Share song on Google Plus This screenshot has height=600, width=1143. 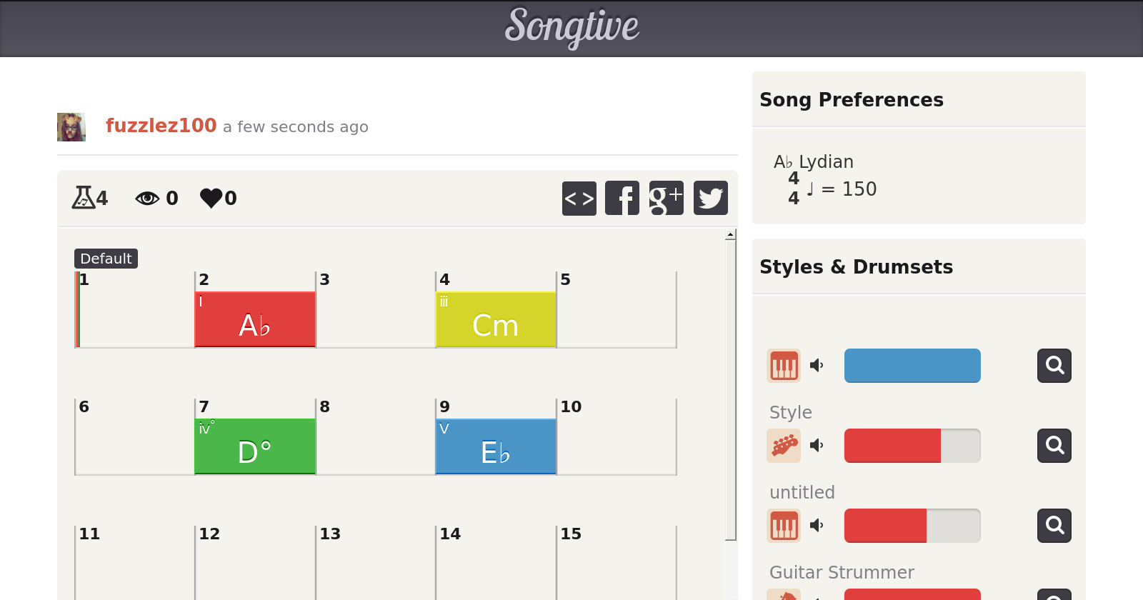pos(666,198)
